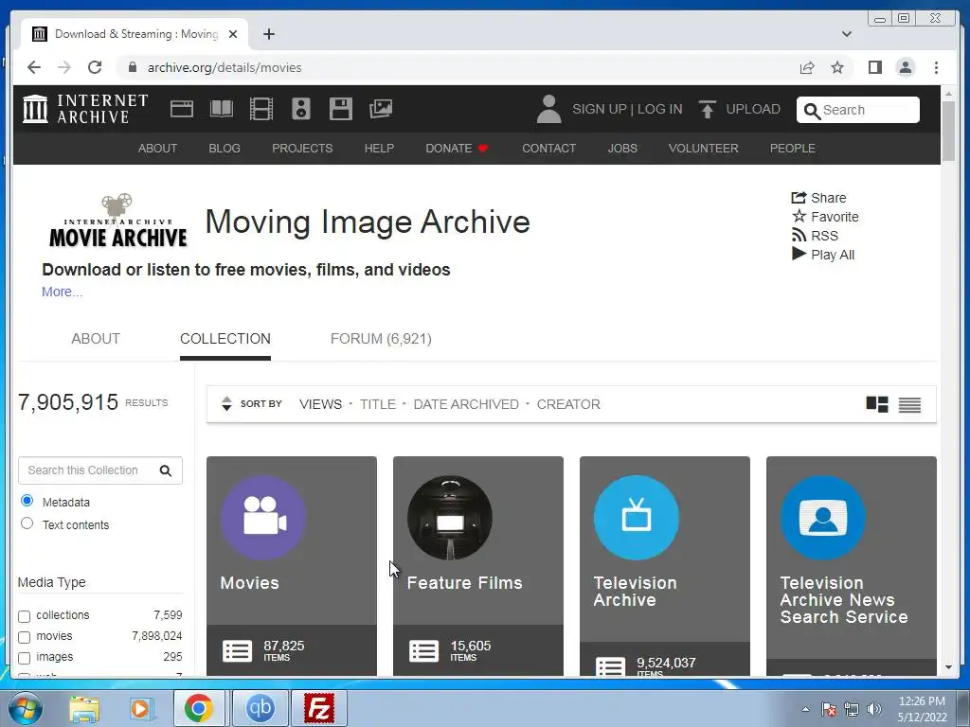
Task: Click the Favorite star on the collection
Action: [799, 217]
